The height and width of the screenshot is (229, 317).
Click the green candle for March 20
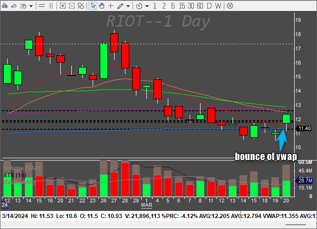286,119
